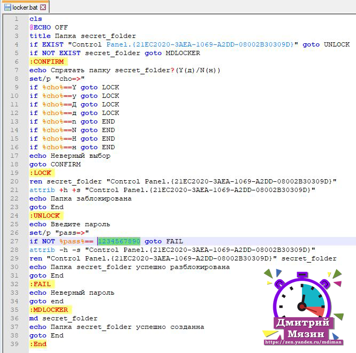Click the echo Спрятать папку prompt line
The width and height of the screenshot is (356, 353).
click(125, 70)
